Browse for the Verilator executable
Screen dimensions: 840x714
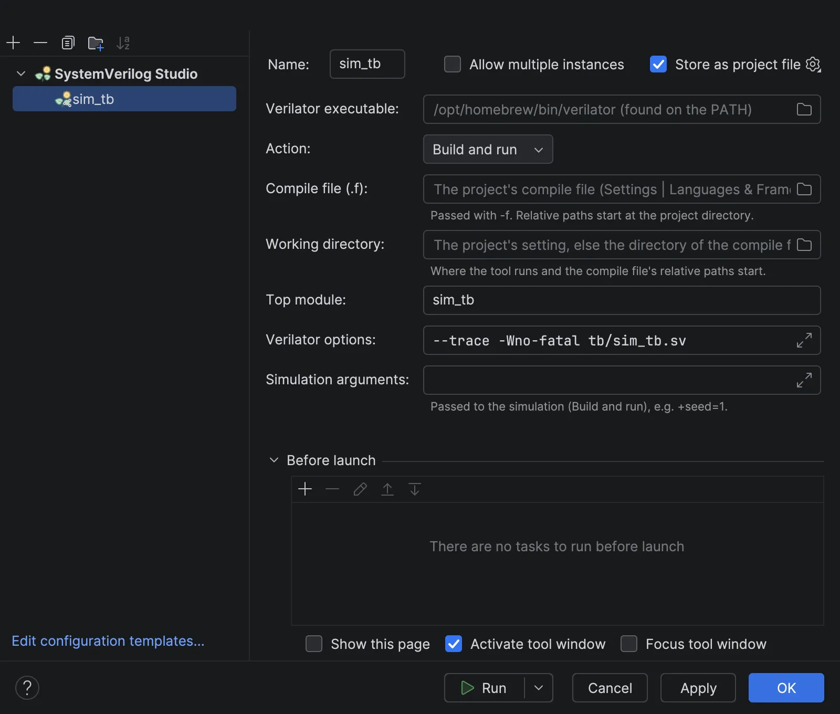804,109
